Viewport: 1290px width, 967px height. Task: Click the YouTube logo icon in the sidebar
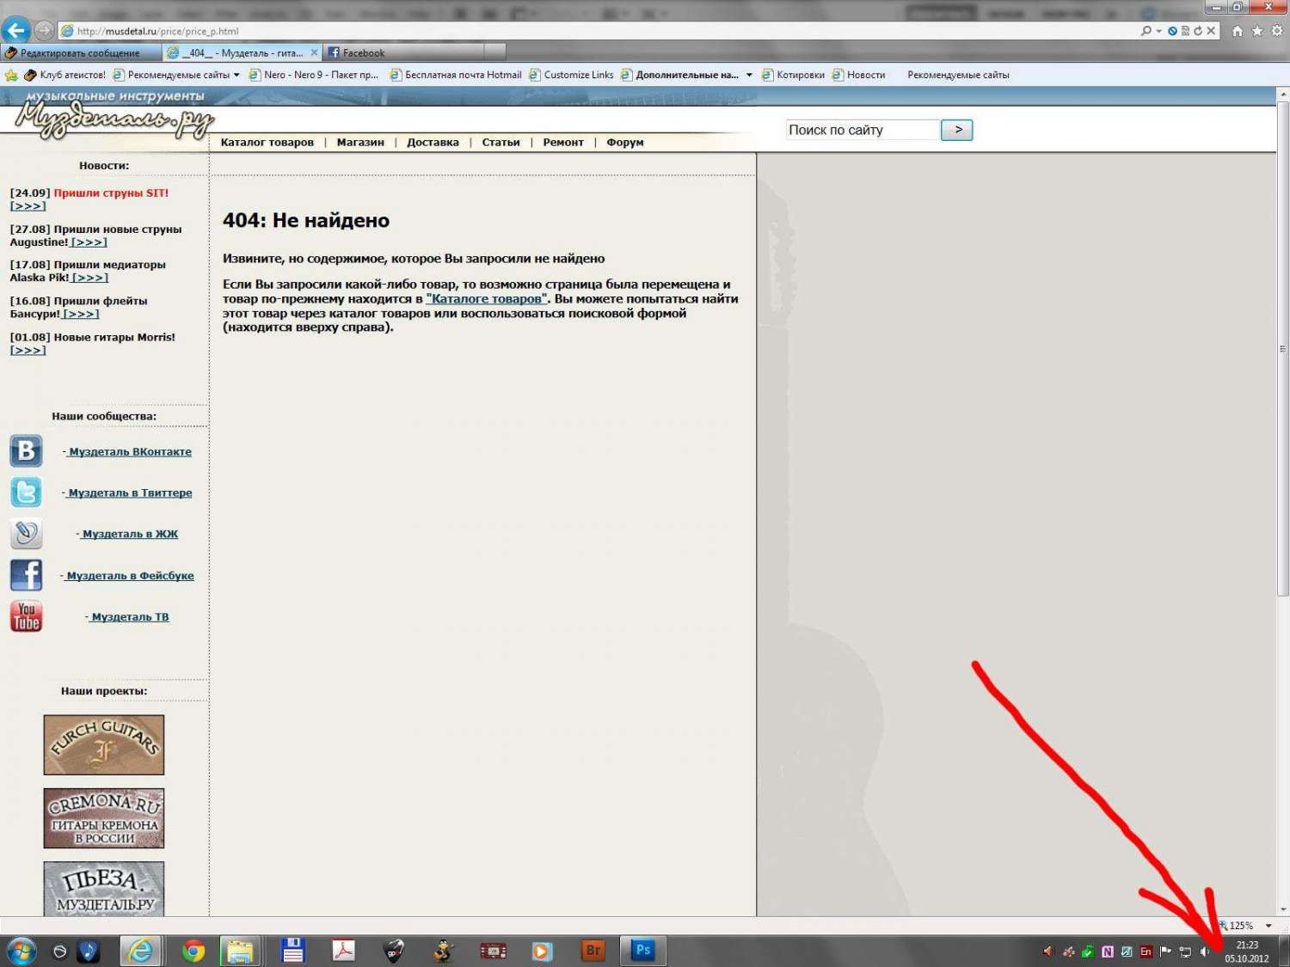click(x=26, y=616)
